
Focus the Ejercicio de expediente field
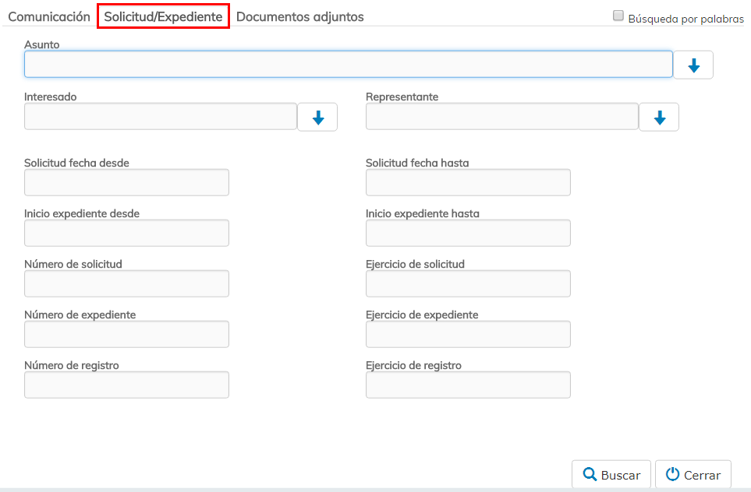[468, 335]
